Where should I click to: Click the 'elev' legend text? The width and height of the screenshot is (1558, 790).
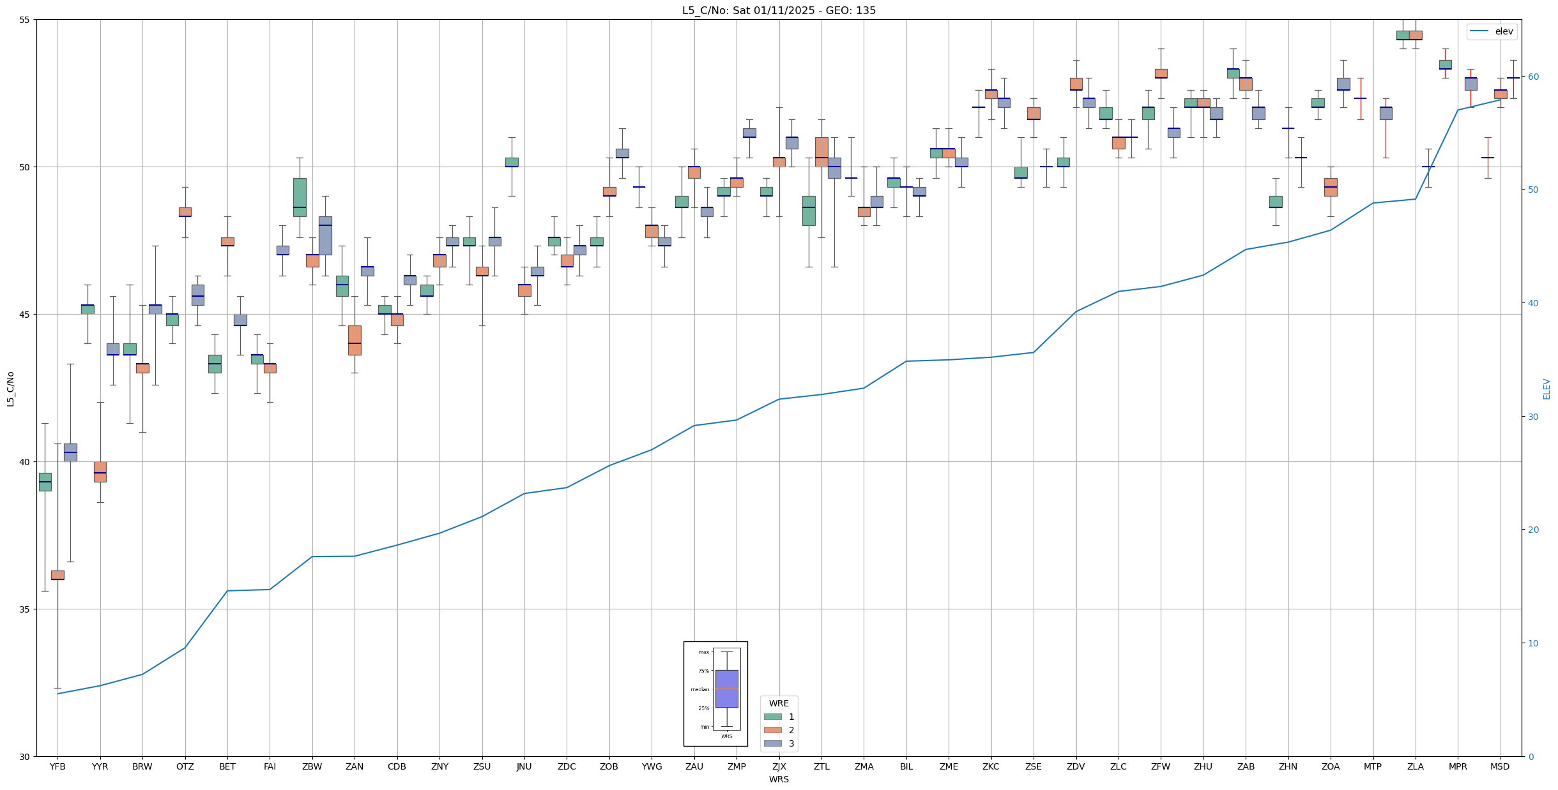(1504, 31)
